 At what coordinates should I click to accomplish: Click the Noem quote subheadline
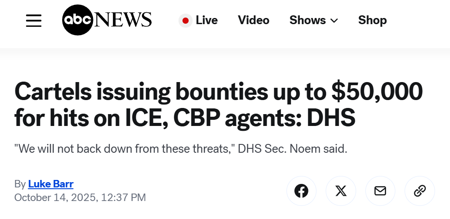pos(181,149)
